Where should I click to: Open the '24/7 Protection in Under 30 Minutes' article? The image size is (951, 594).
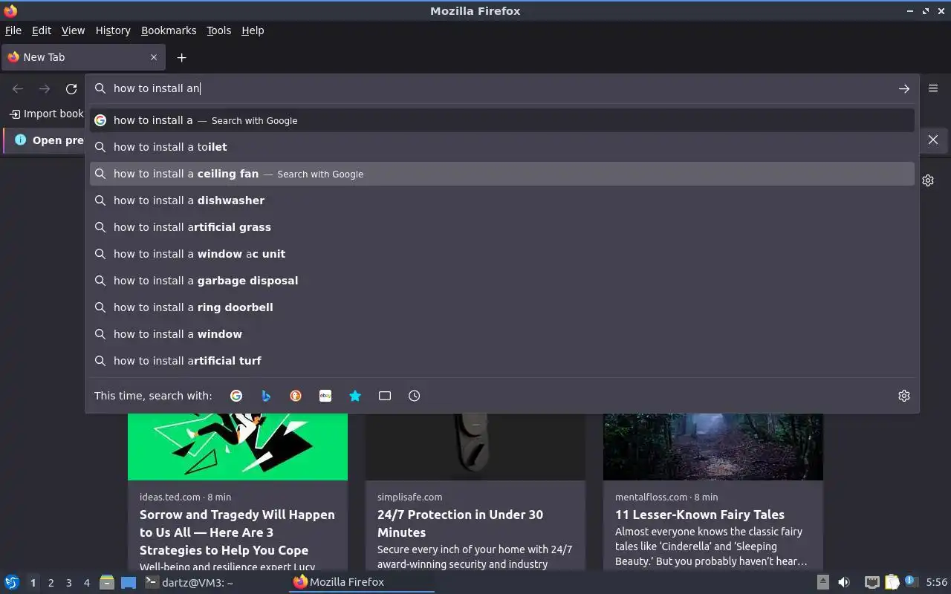[460, 523]
